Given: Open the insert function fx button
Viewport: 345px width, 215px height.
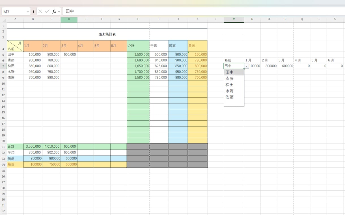Looking at the screenshot, I should (54, 11).
